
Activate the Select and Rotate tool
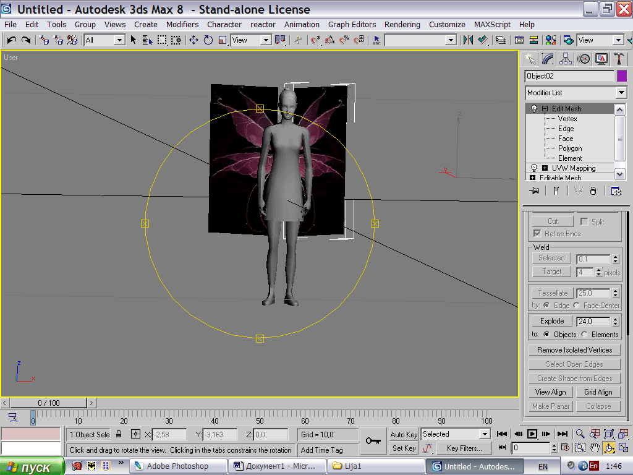tap(208, 40)
